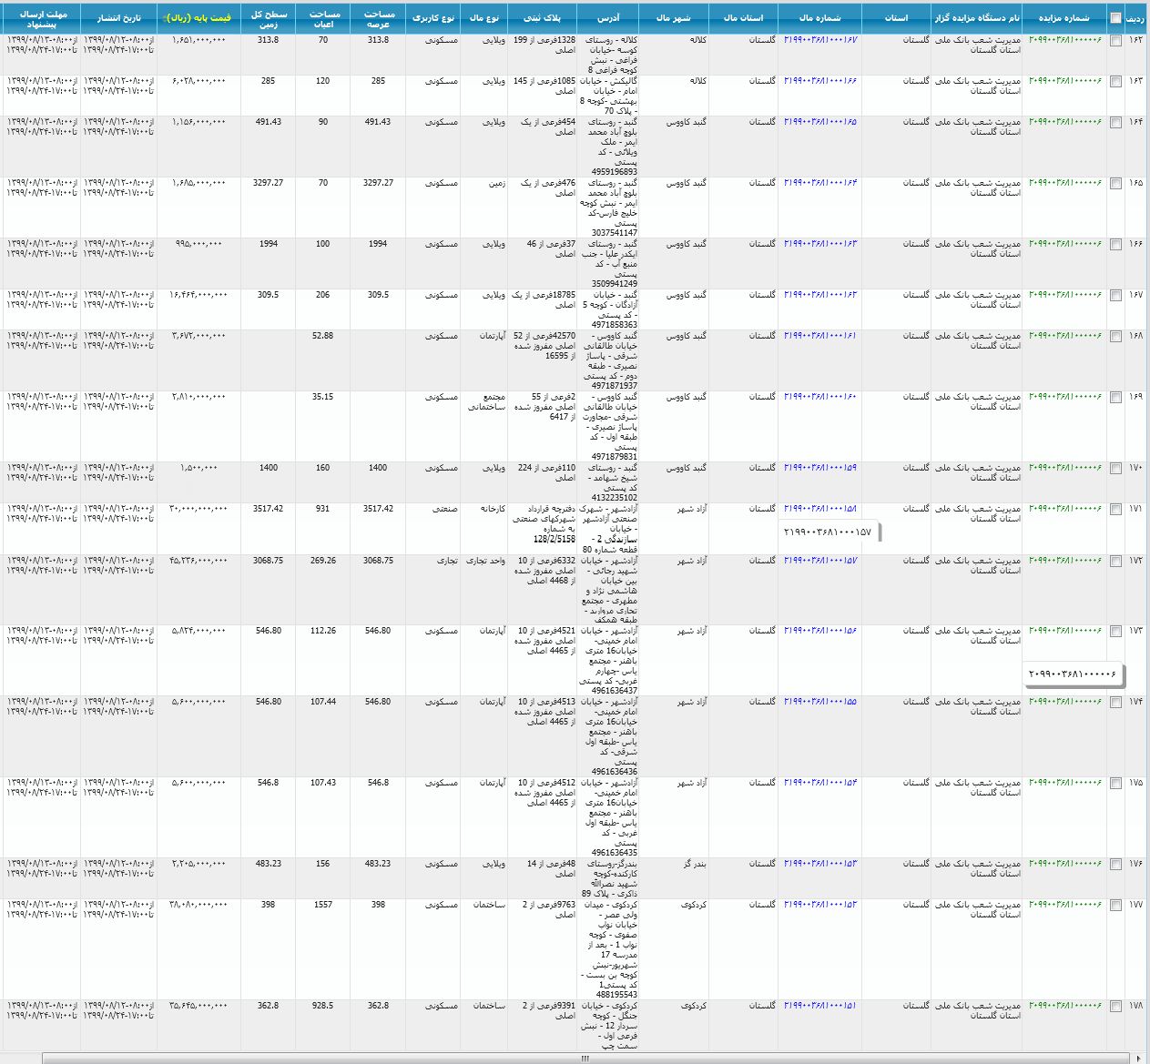
Task: Open property number link ending in ۱۵۳
Action: [x=820, y=905]
